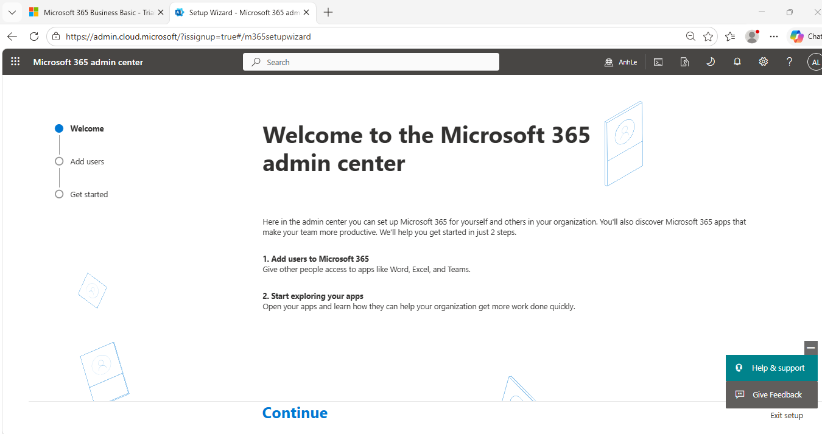Open the Favorites list icon
This screenshot has height=434, width=822.
click(x=730, y=37)
